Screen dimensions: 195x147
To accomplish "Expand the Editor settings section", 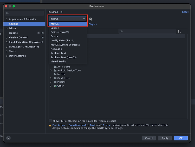I will tap(7, 28).
